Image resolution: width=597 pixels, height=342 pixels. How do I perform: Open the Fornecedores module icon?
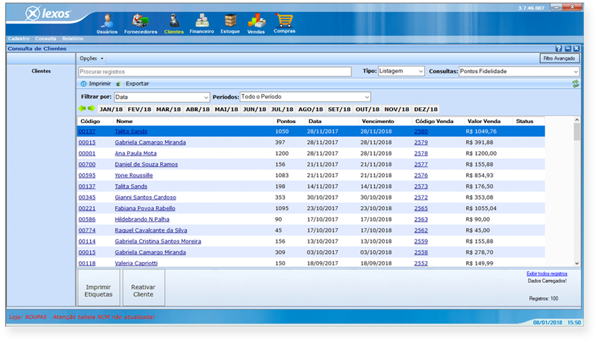pyautogui.click(x=140, y=21)
